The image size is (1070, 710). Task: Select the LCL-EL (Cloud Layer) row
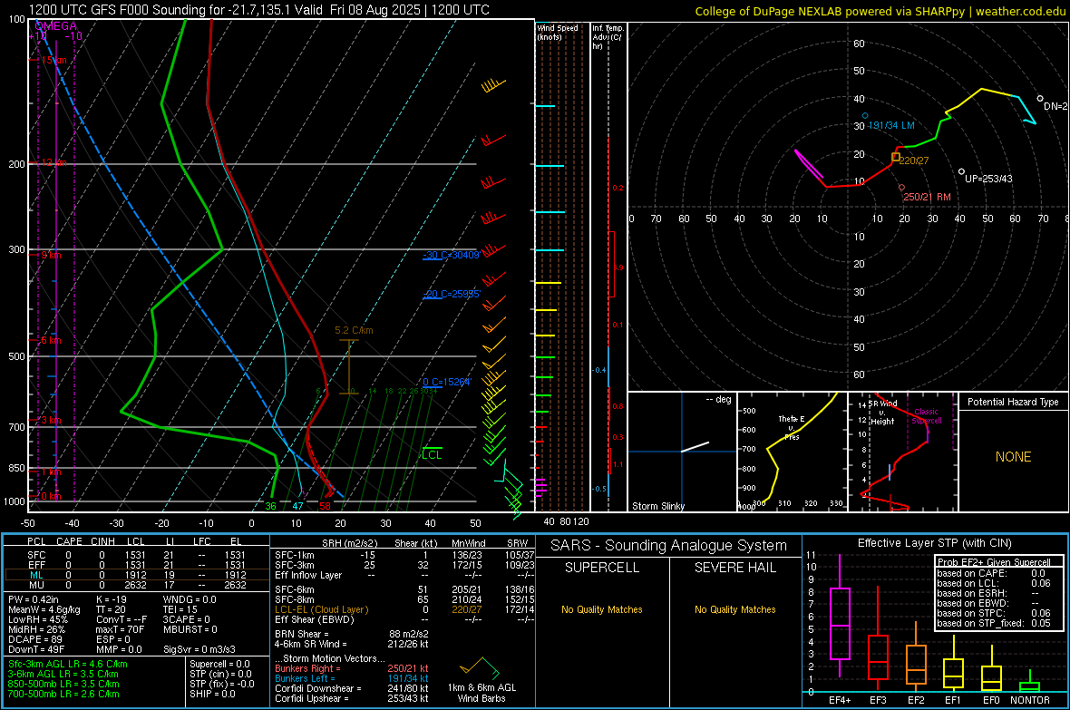coord(404,609)
